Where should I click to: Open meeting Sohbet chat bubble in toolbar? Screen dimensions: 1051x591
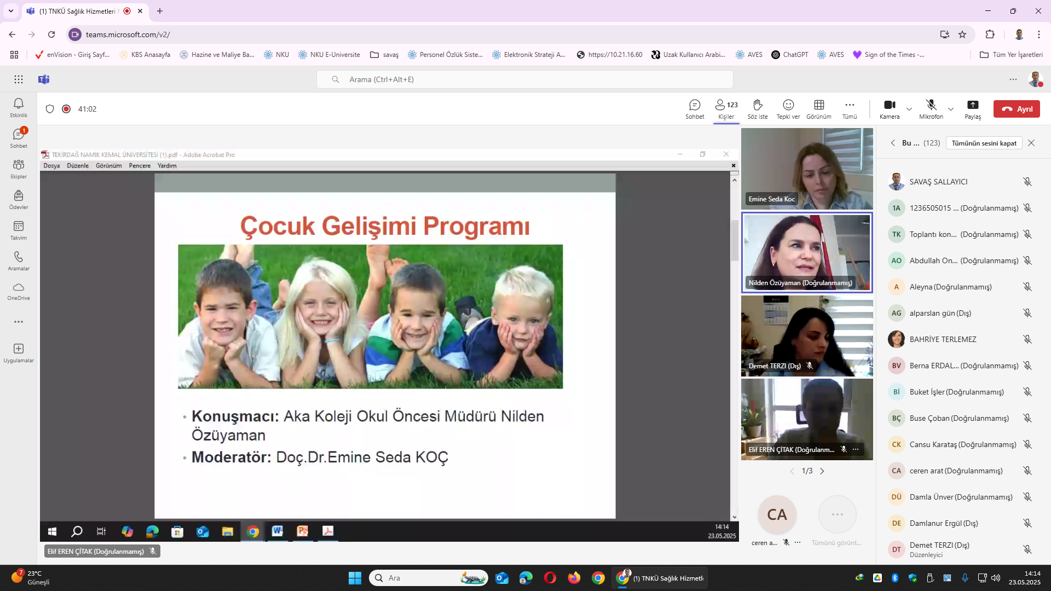pos(695,109)
